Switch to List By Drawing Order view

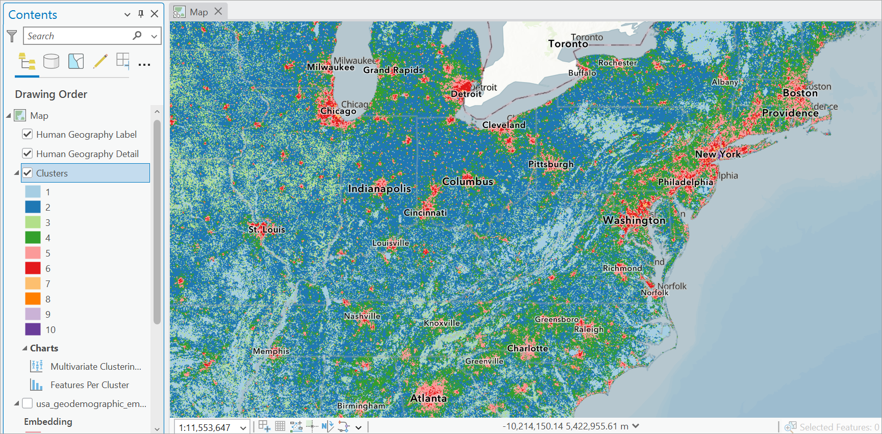tap(27, 62)
